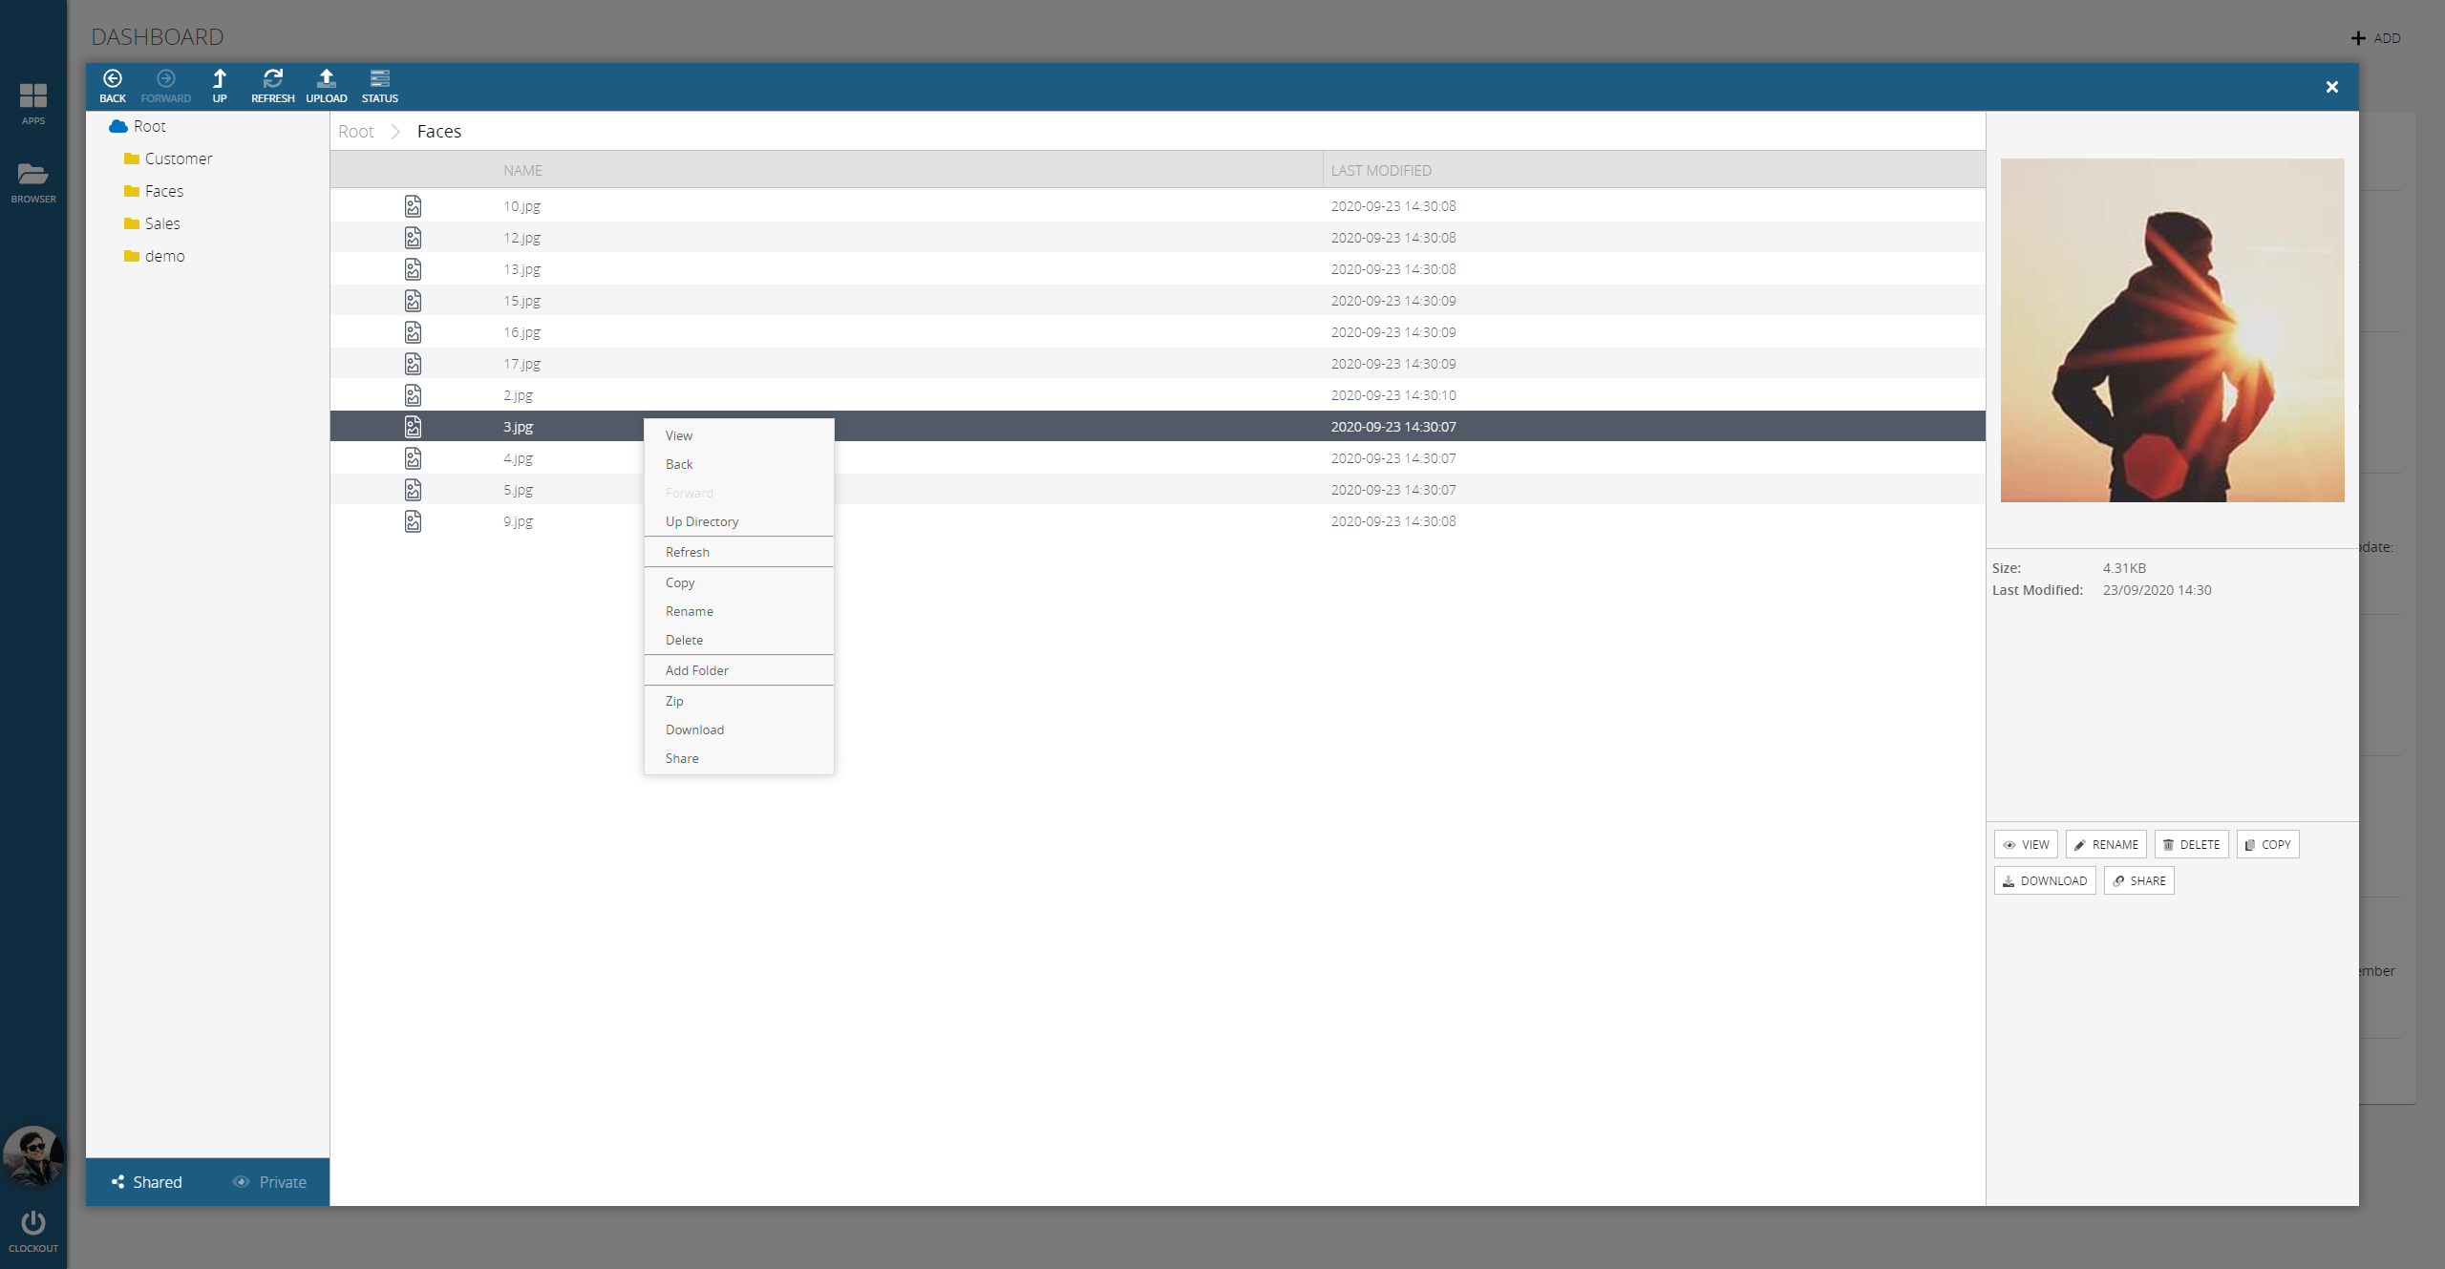Click the Clockout power icon
Image resolution: width=2445 pixels, height=1269 pixels.
point(33,1225)
